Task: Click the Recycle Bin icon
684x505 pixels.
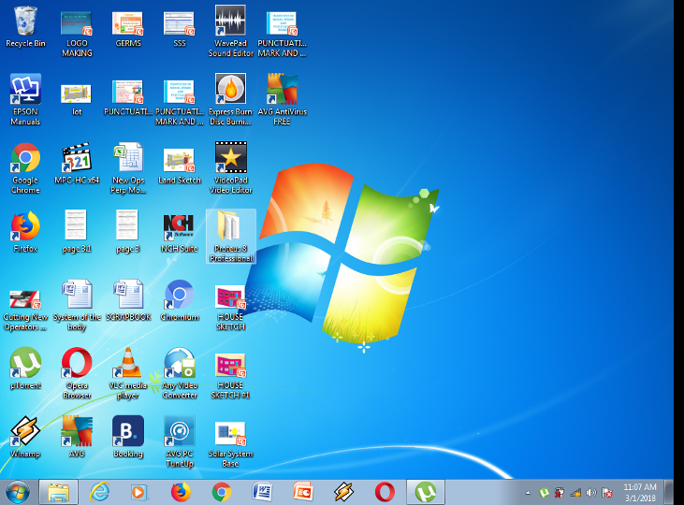Action: click(x=25, y=22)
